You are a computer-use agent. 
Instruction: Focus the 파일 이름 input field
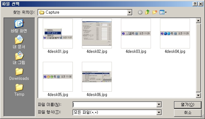pos(115,105)
